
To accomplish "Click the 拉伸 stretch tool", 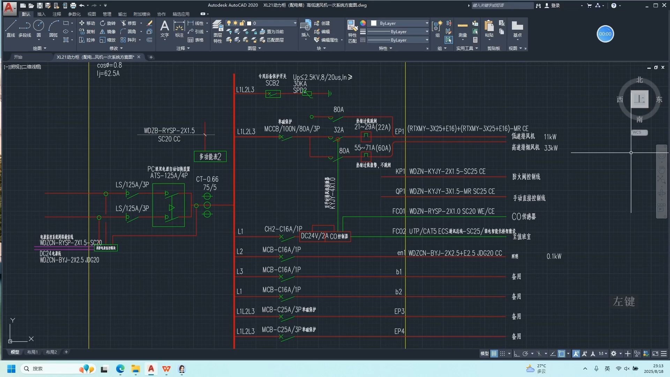I will pos(87,40).
